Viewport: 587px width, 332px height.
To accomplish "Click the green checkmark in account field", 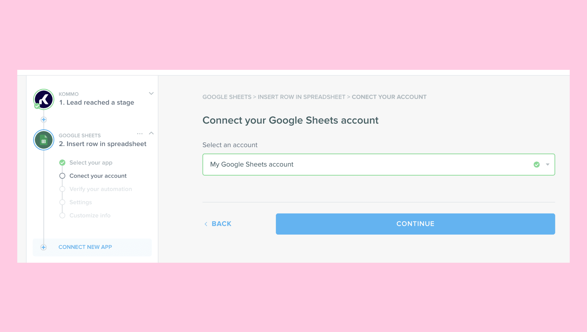I will (536, 164).
